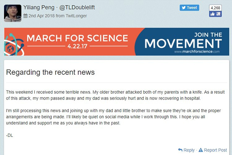Click the "Regarding the recent news" heading
Viewport: 232px width, 155px height.
coord(50,72)
